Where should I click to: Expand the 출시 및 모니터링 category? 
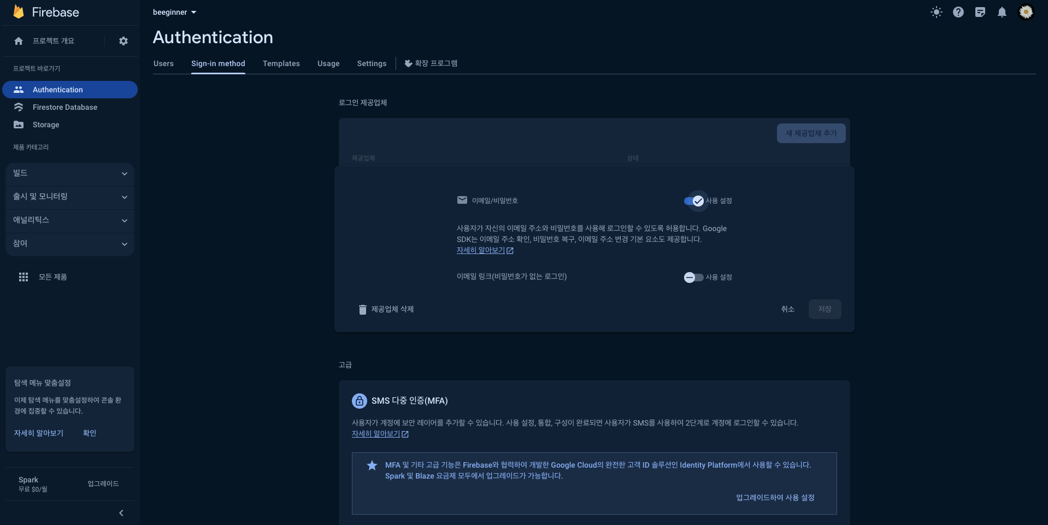click(x=70, y=197)
